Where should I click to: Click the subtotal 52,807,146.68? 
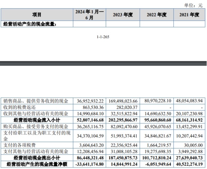pyautogui.click(x=90, y=120)
